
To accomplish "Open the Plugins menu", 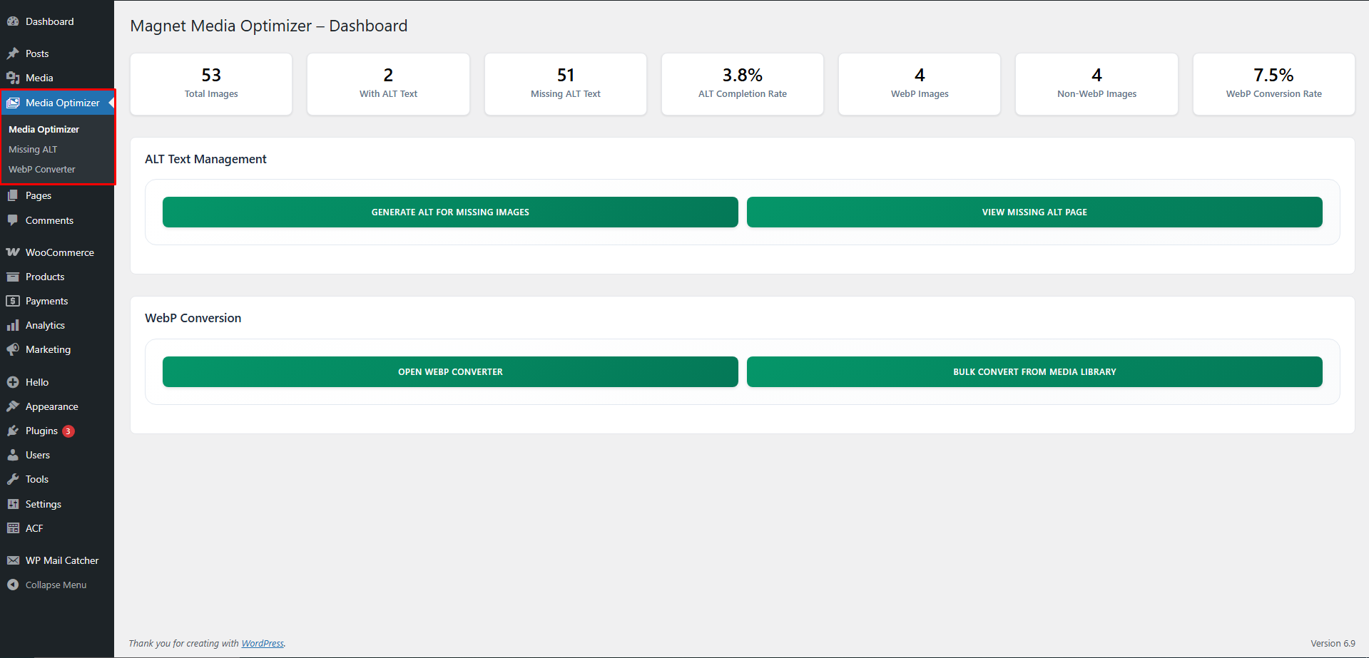I will pos(57,431).
